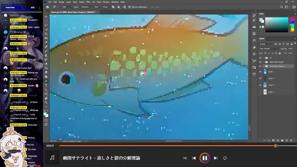The width and height of the screenshot is (297, 167).
Task: Select the Zoom tool
Action: 46,103
